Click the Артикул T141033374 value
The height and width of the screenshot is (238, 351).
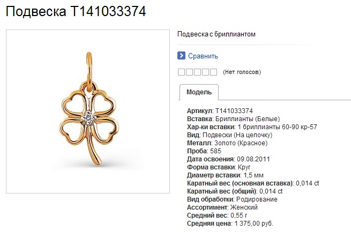[234, 111]
